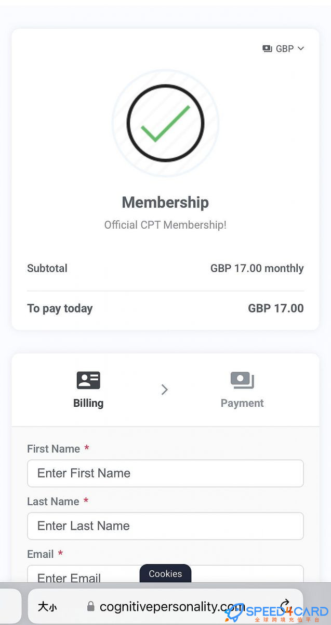
Task: Click the cash icon beside GBP
Action: pos(268,48)
